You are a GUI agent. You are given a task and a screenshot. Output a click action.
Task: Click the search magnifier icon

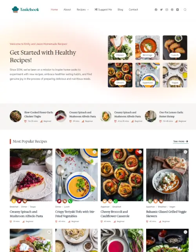coord(185,9)
